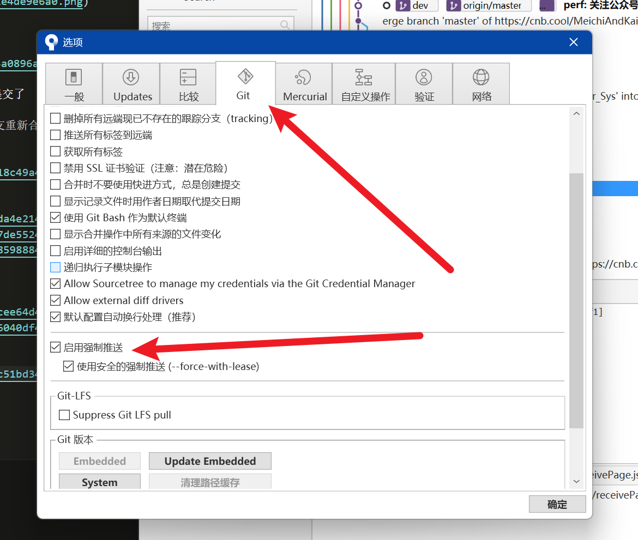Screen dimensions: 638x540
Task: Switch to the Updates tab
Action: point(131,84)
